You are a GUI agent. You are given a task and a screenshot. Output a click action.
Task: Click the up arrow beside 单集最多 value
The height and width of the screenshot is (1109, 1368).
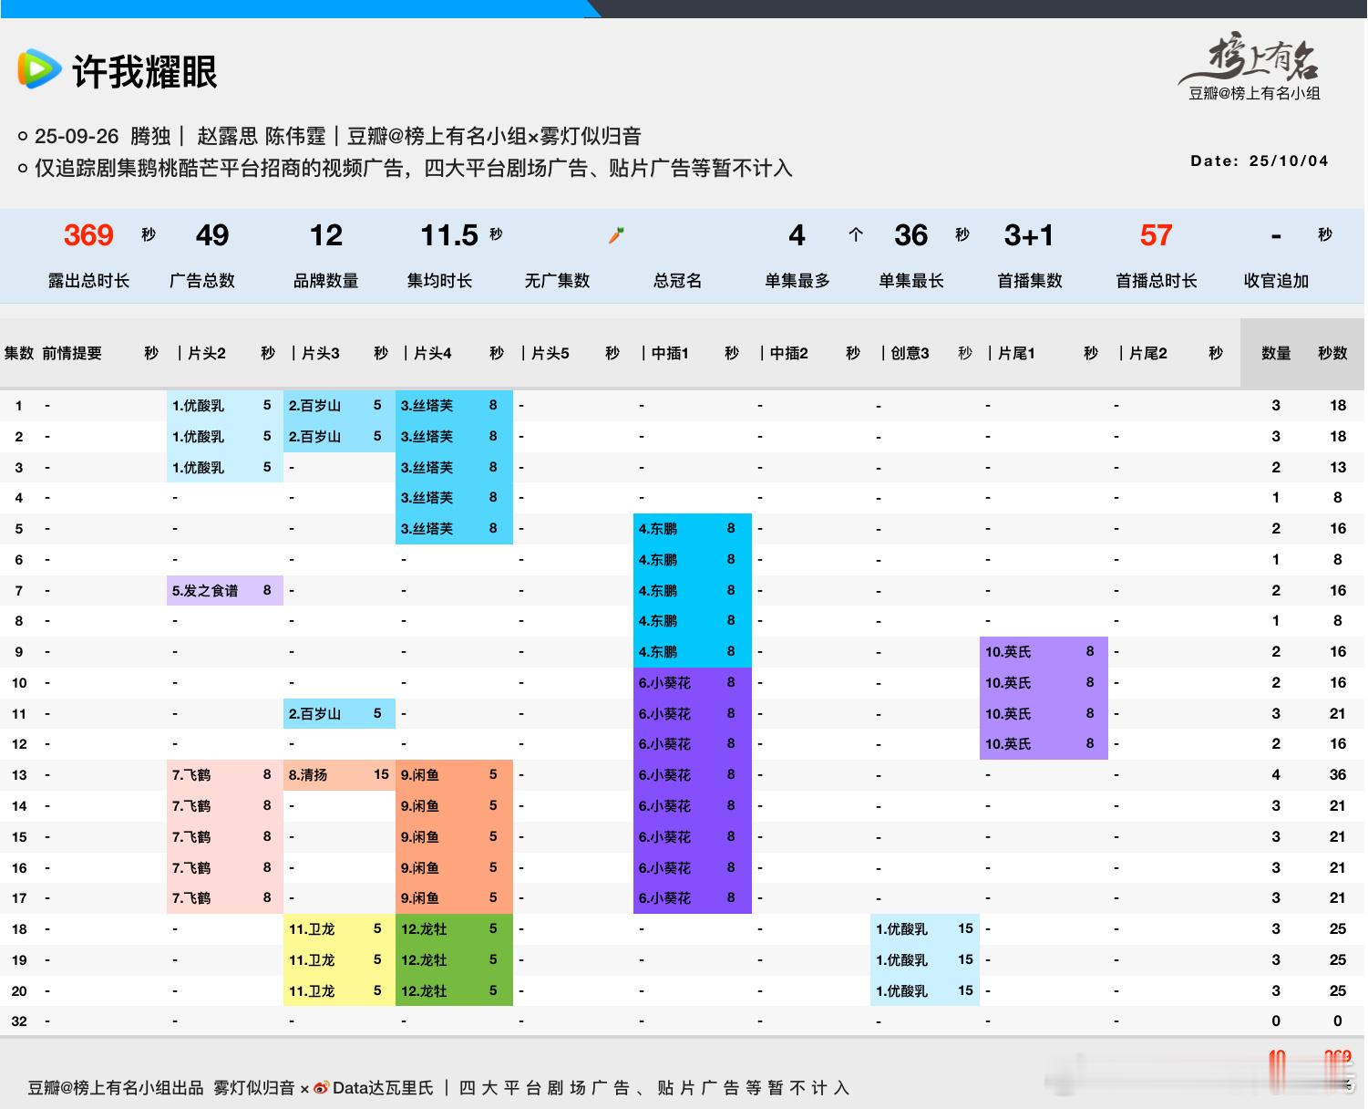[x=855, y=235]
